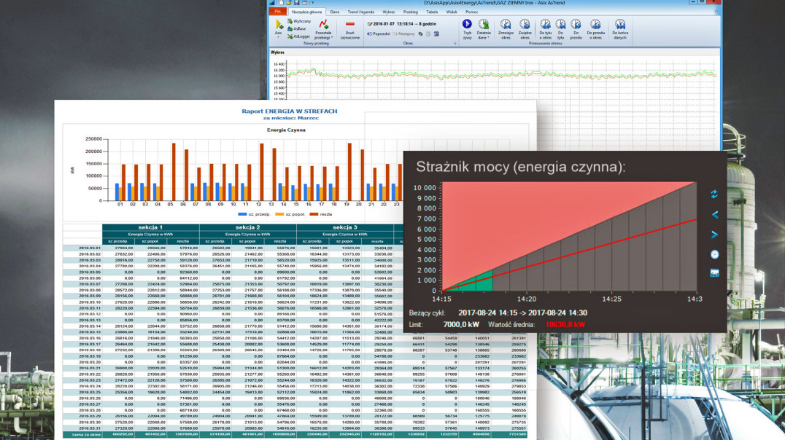This screenshot has height=440, width=785.
Task: Select AsLogger data source
Action: click(298, 36)
